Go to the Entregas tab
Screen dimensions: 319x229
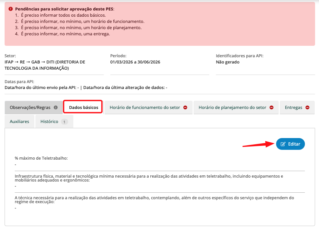click(293, 107)
